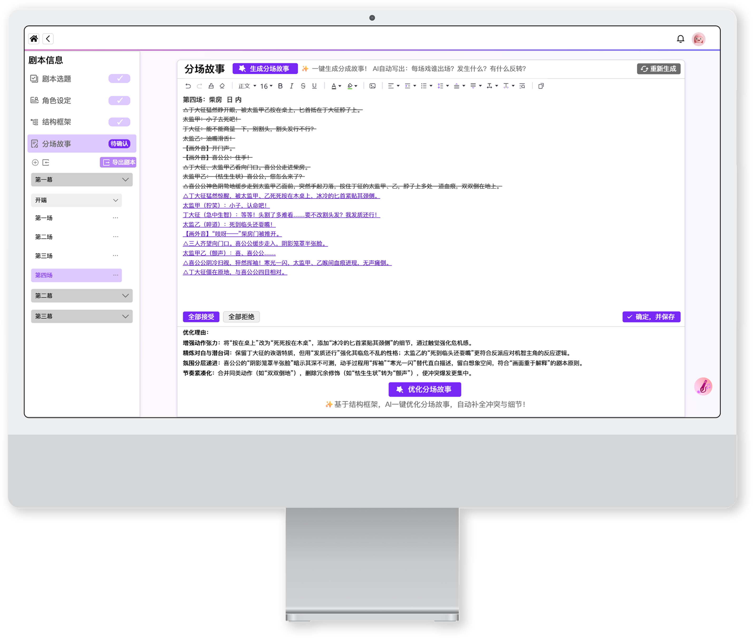Toggle strikethrough text formatting
Image resolution: width=753 pixels, height=638 pixels.
303,86
